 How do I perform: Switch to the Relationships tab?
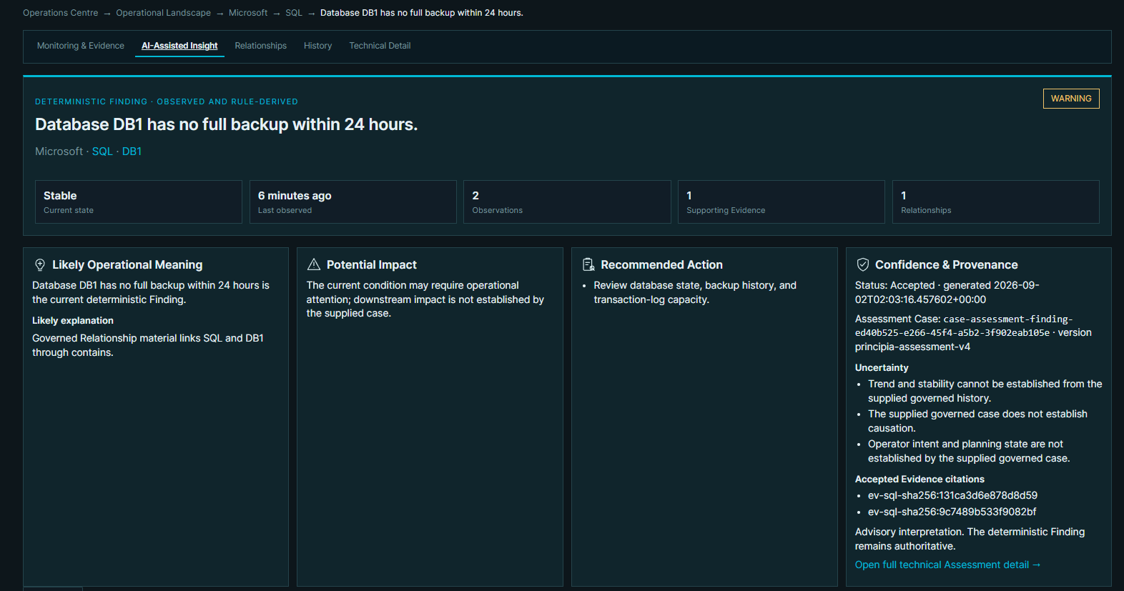[260, 46]
